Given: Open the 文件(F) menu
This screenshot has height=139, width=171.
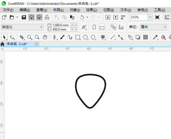Looking at the screenshot, I should (x=8, y=10).
